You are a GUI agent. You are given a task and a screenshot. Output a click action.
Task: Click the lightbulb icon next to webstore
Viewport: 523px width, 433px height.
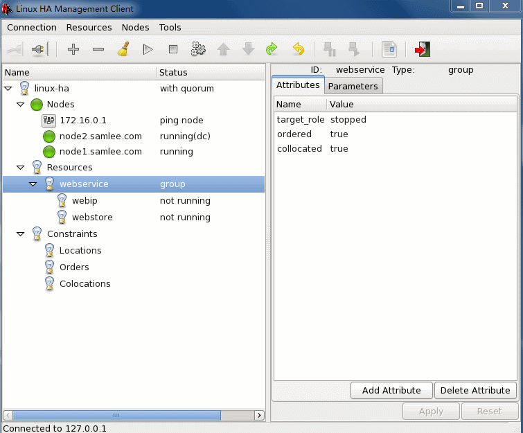click(x=62, y=217)
